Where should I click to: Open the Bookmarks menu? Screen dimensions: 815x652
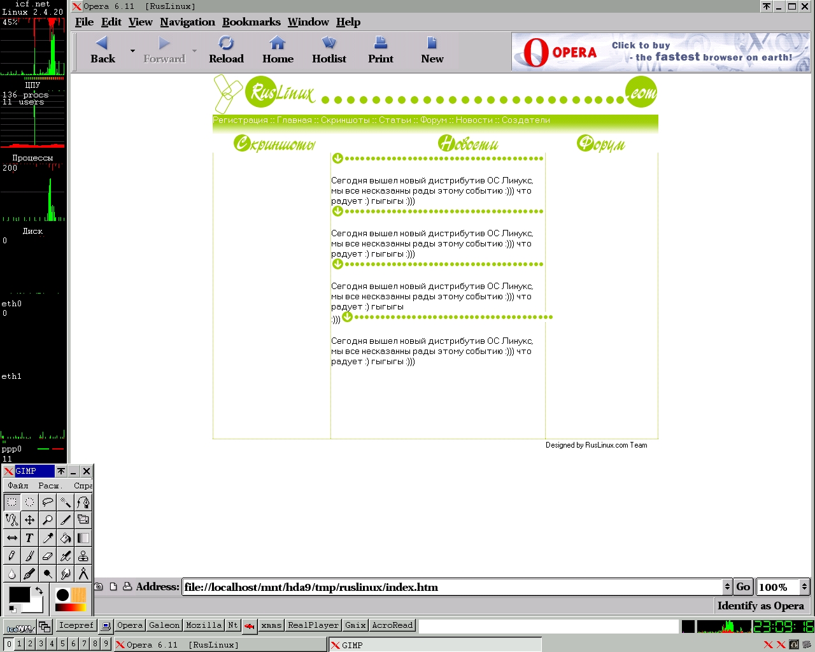[251, 22]
